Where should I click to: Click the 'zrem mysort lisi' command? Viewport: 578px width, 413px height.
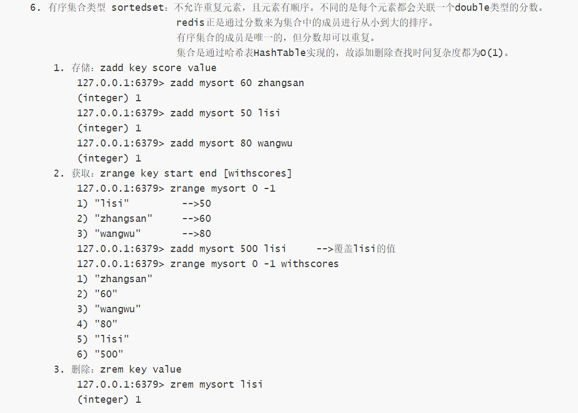point(216,384)
